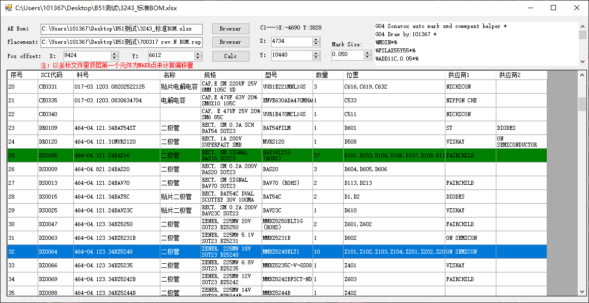Click the 型号 column header
The width and height of the screenshot is (589, 303).
(287, 75)
